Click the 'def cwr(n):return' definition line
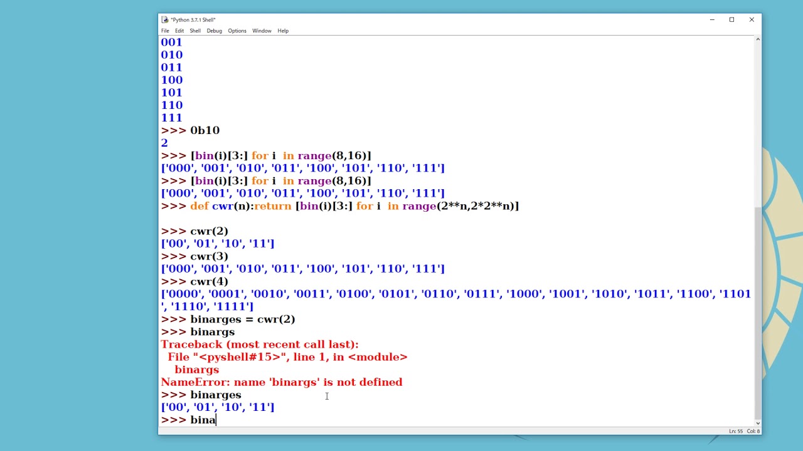803x451 pixels. (340, 206)
